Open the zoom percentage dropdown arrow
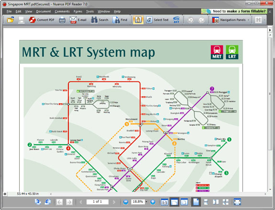The height and width of the screenshot is (210, 275). click(x=146, y=202)
